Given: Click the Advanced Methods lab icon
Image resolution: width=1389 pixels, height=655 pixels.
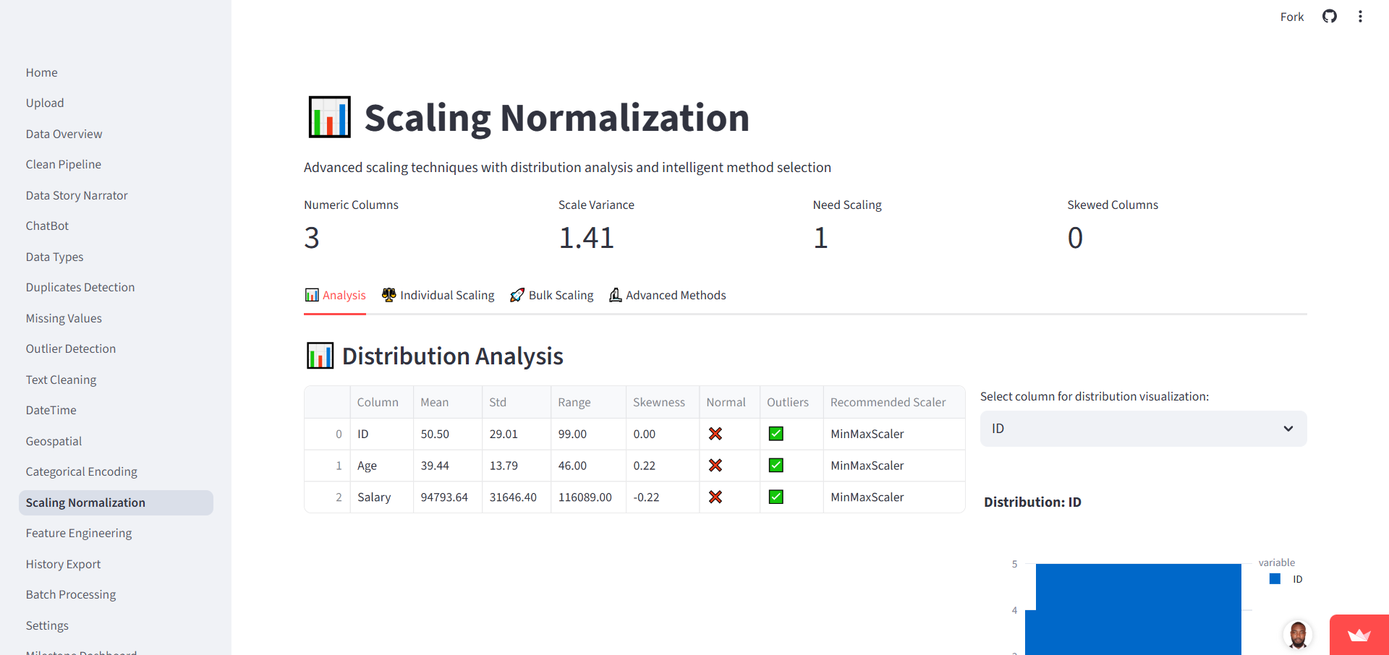Looking at the screenshot, I should pyautogui.click(x=615, y=294).
